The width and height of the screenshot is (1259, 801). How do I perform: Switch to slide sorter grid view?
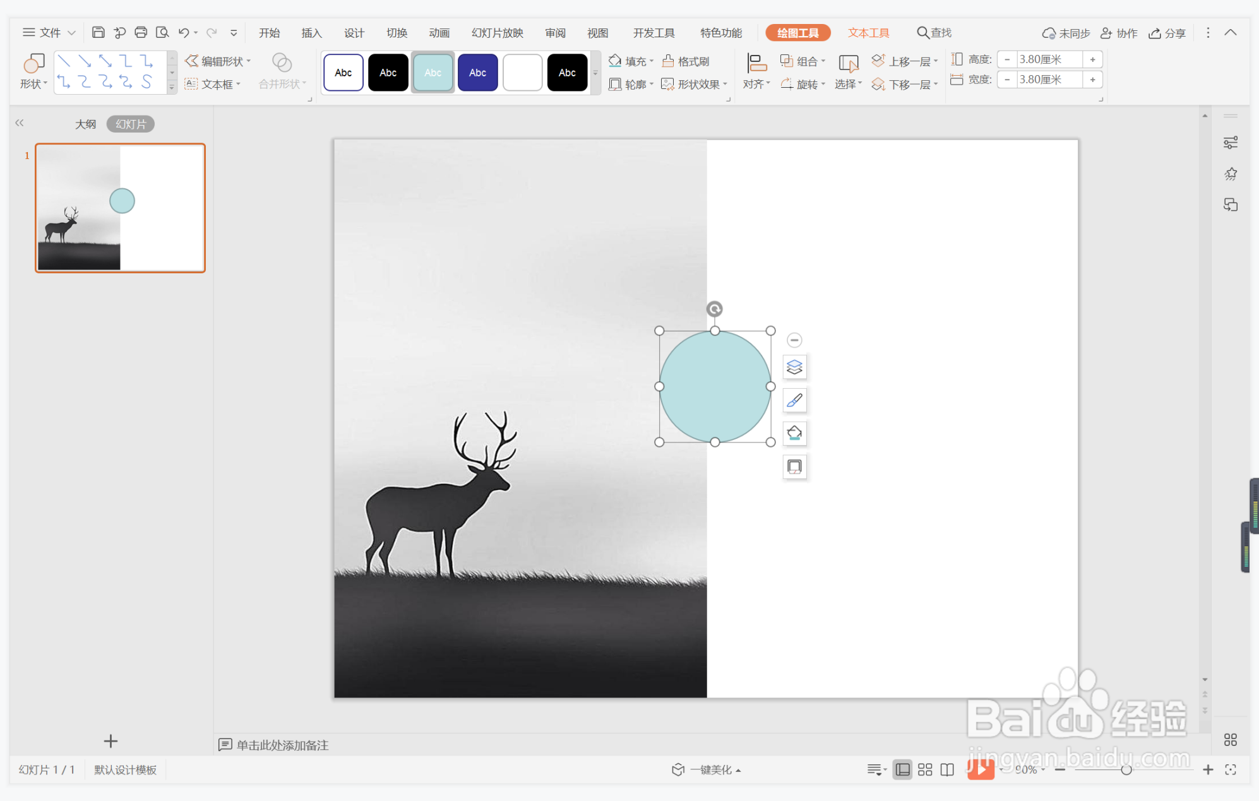tap(925, 769)
